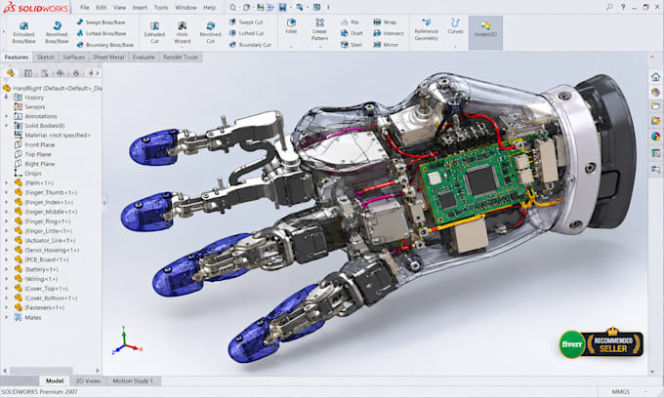Image resolution: width=664 pixels, height=398 pixels.
Task: Open the Edit menu
Action: [102, 7]
